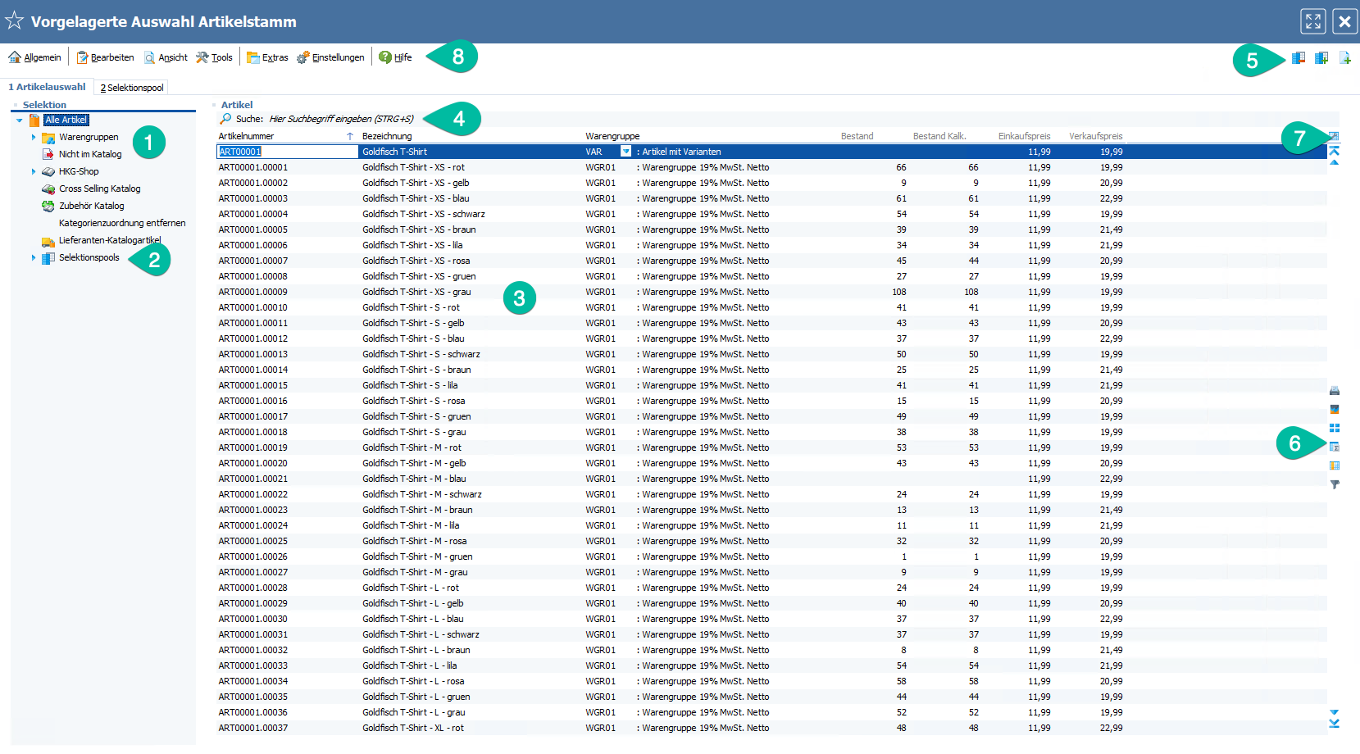
Task: Select Cross Selling Katalog in tree
Action: pos(99,189)
